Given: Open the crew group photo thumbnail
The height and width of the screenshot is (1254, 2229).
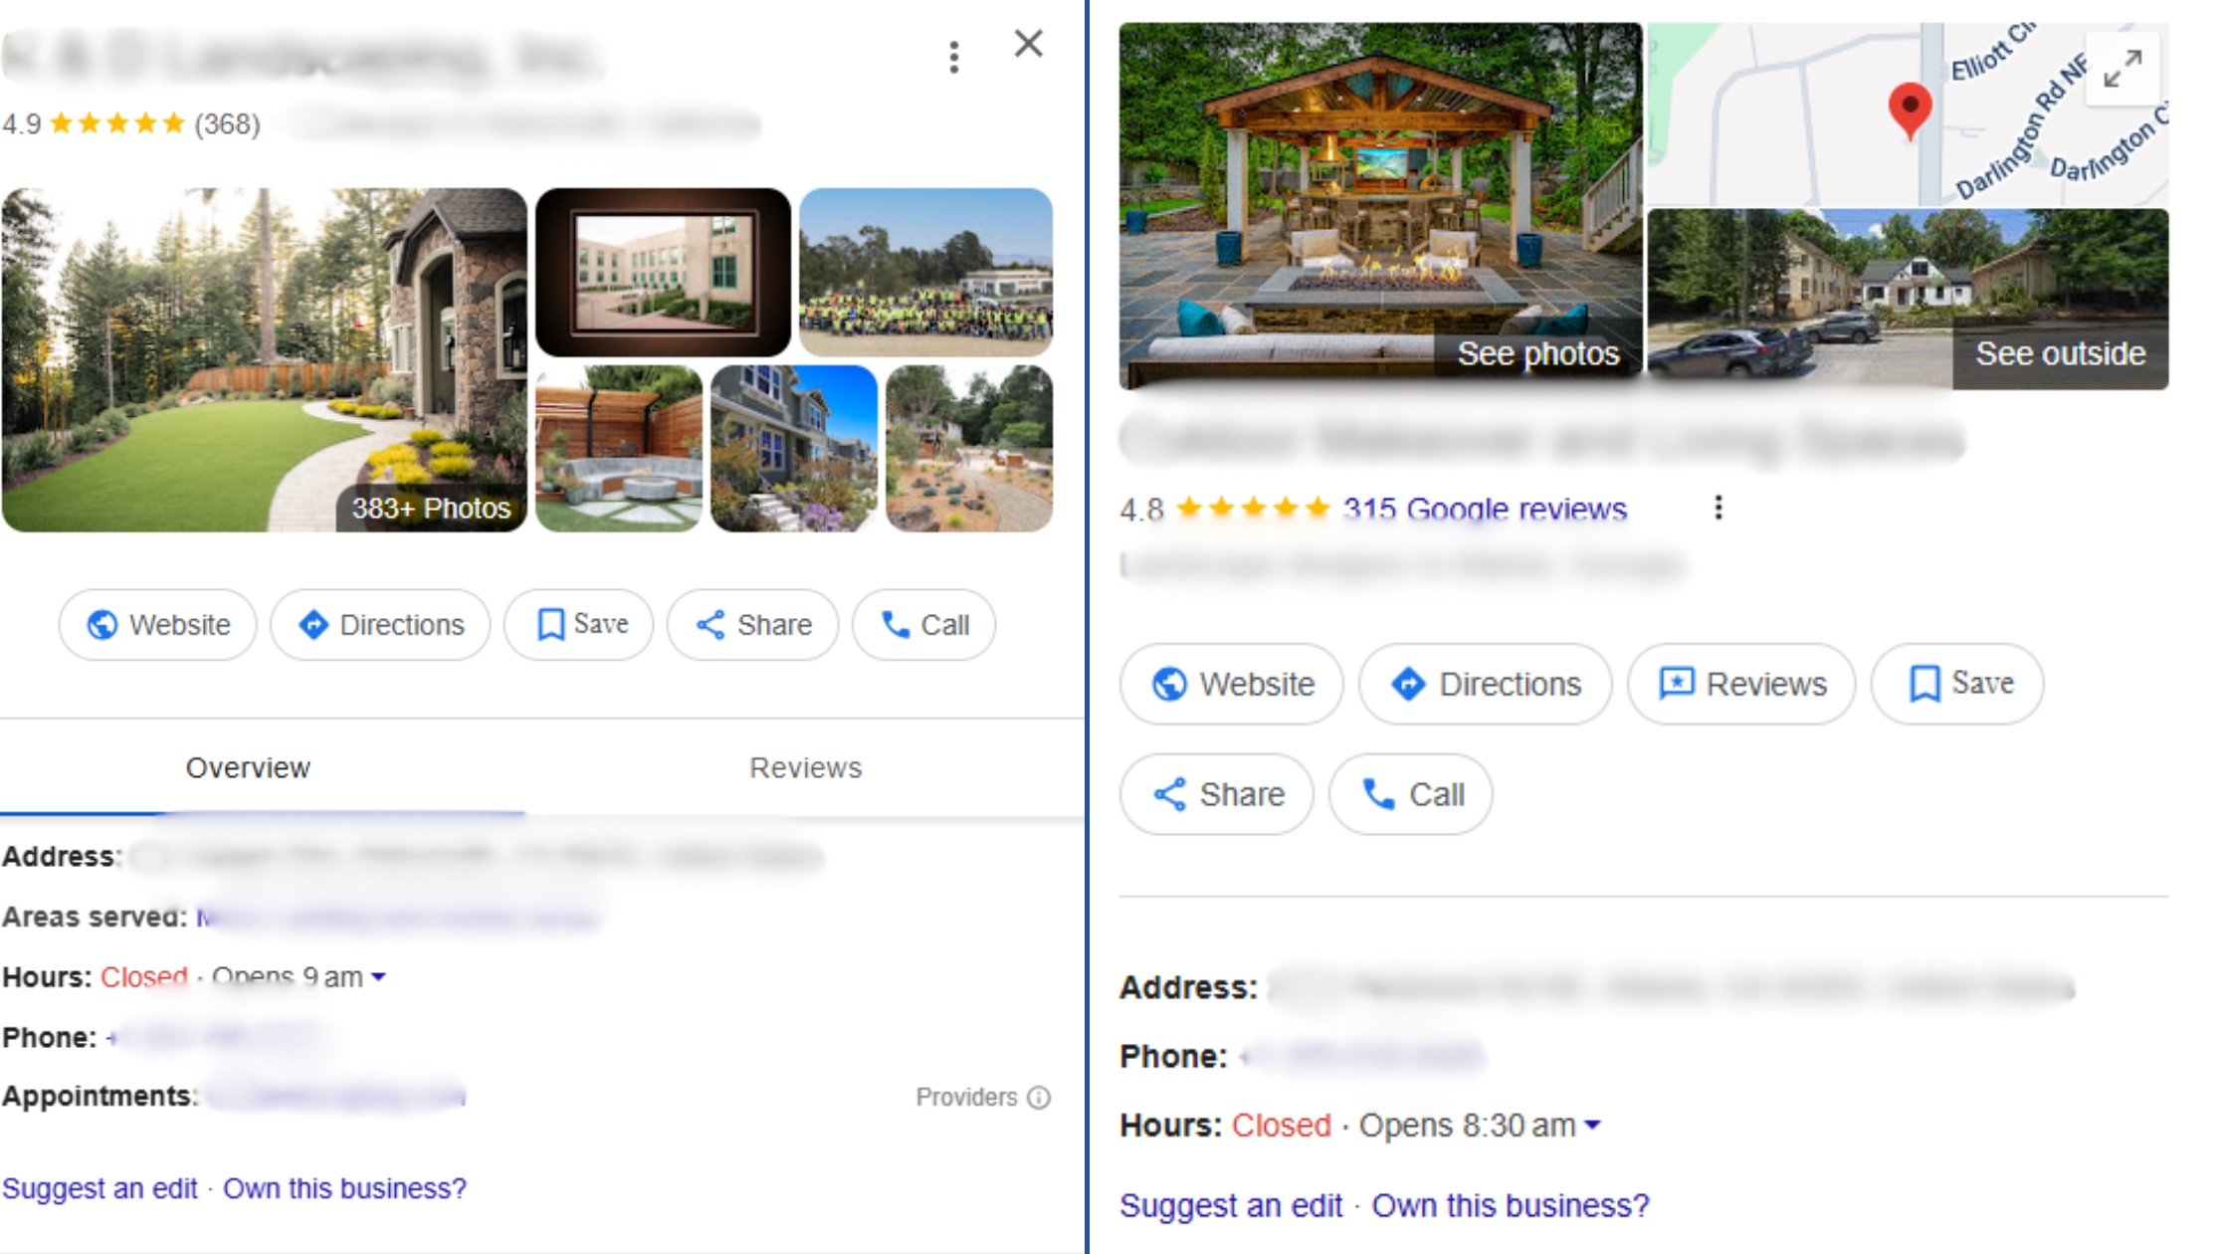Looking at the screenshot, I should coord(925,272).
